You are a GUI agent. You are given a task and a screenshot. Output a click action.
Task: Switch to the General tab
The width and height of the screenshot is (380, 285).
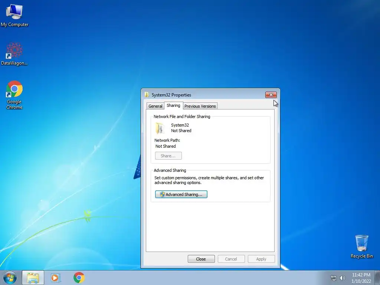pos(155,106)
